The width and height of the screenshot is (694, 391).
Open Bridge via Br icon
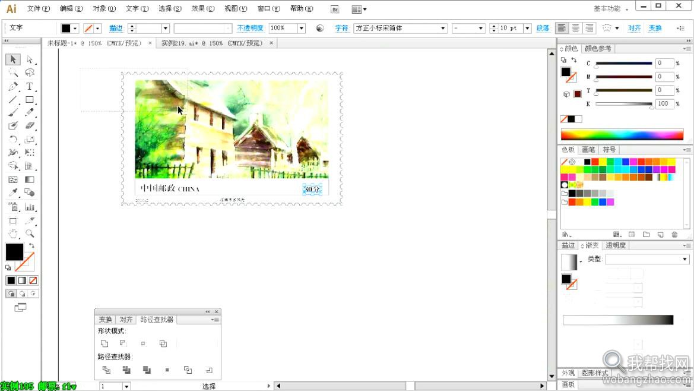(x=335, y=10)
